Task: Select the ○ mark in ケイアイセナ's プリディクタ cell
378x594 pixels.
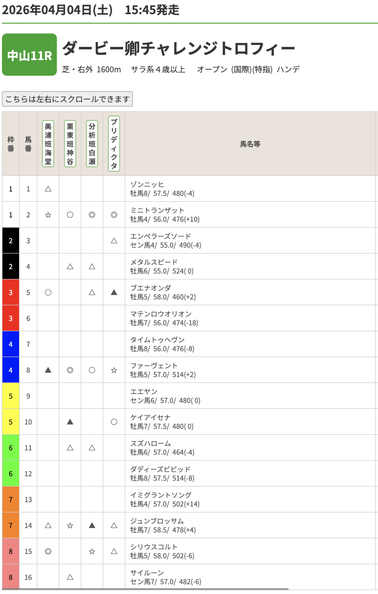Action: point(114,422)
